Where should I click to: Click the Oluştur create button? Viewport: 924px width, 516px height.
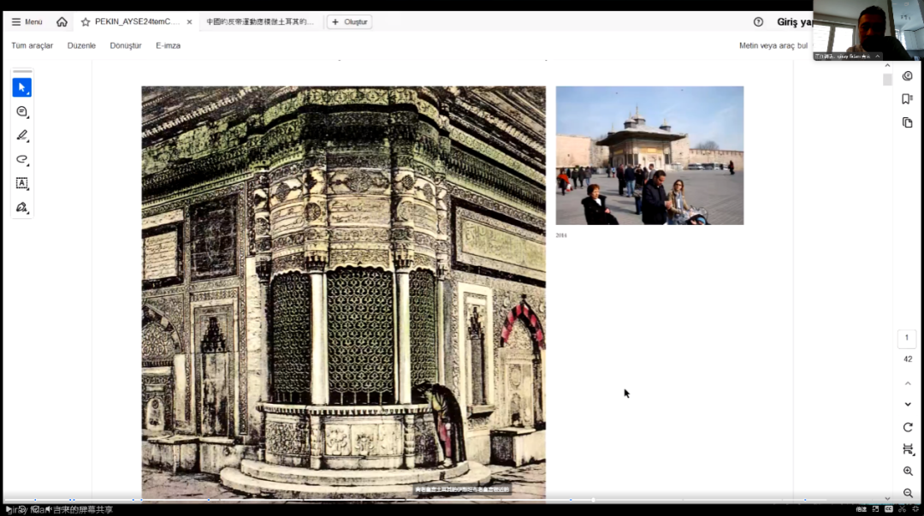click(x=349, y=22)
